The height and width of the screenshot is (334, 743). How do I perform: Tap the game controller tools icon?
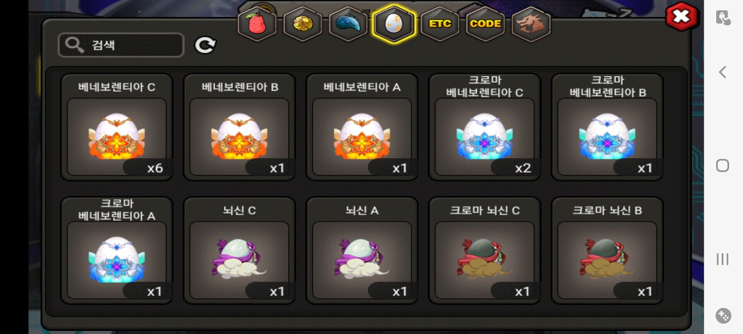click(x=723, y=315)
